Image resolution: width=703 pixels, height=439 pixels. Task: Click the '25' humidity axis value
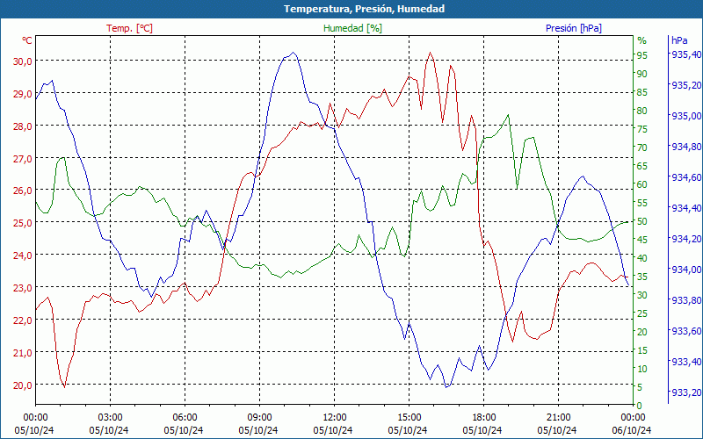pyautogui.click(x=642, y=313)
